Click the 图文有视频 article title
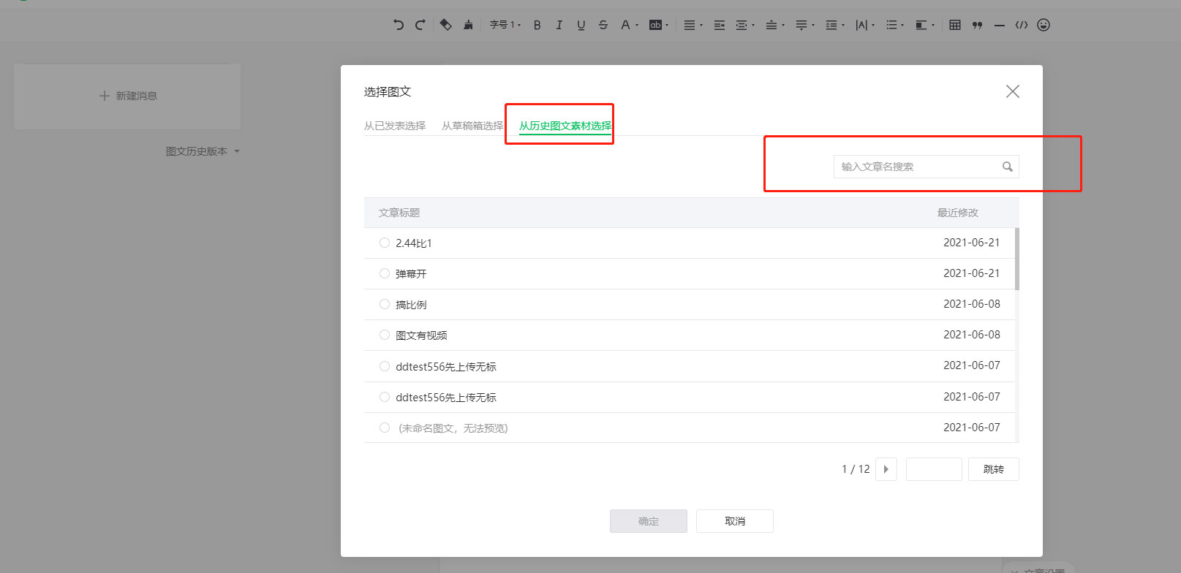Screen dimensions: 1181x573 pyautogui.click(x=421, y=335)
